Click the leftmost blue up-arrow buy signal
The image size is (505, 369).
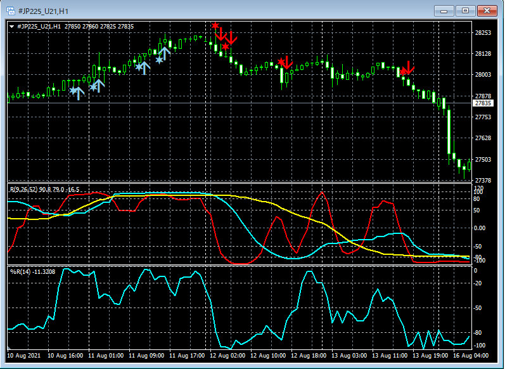point(79,93)
